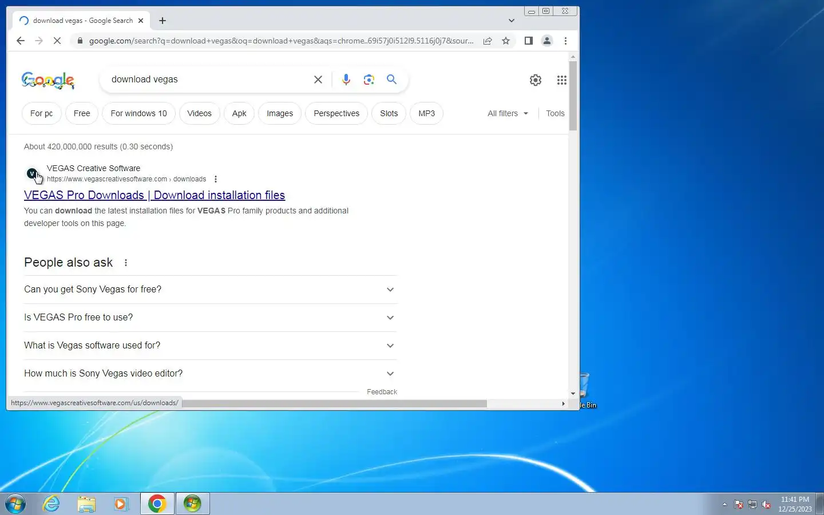Open People also ask options menu

[x=126, y=263]
